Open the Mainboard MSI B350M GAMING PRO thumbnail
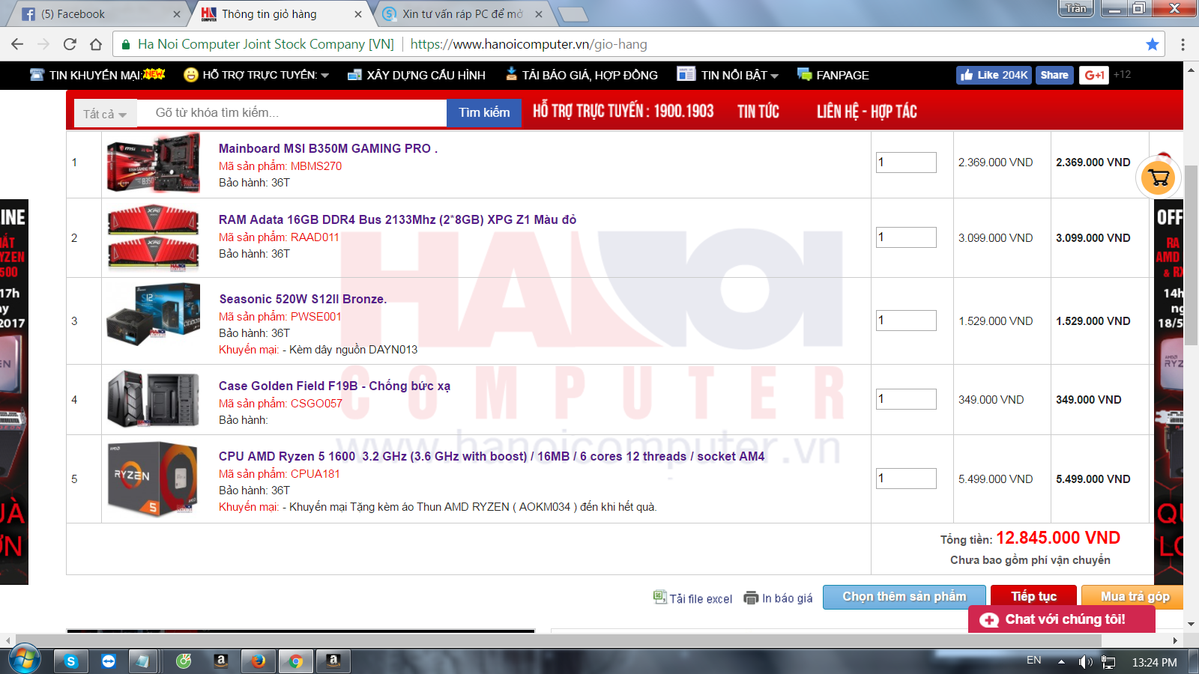This screenshot has height=674, width=1199. 154,163
